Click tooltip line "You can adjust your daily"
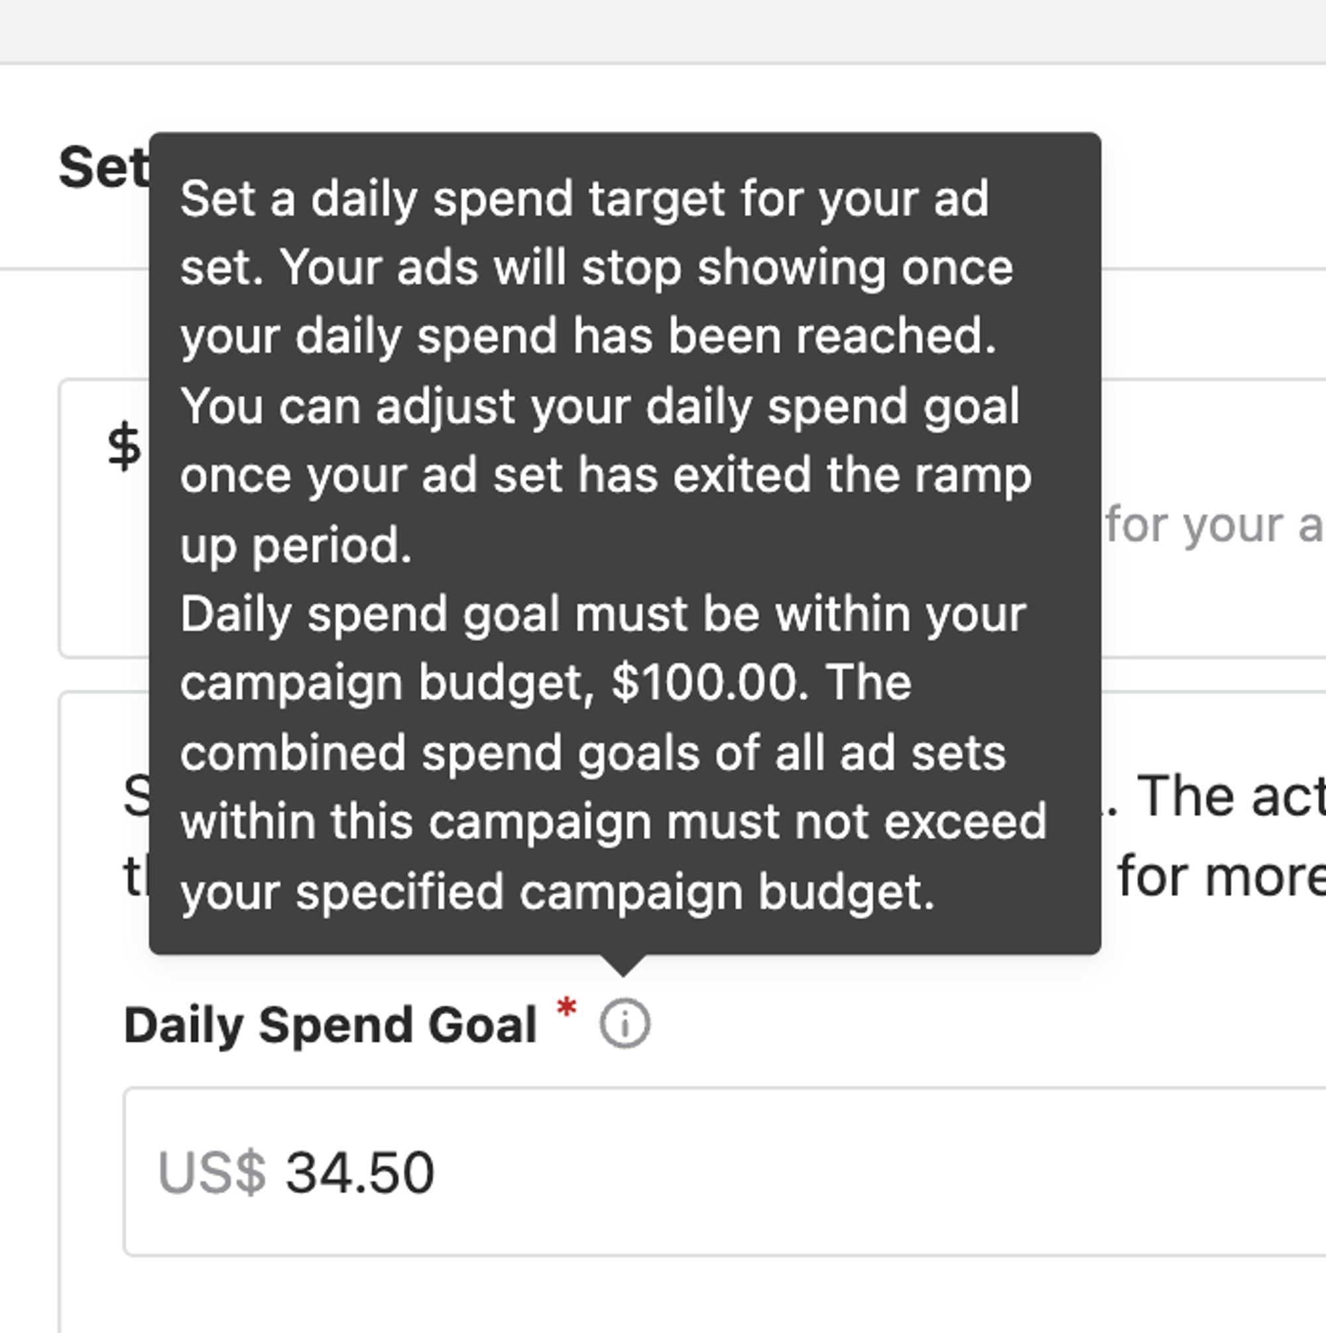The width and height of the screenshot is (1326, 1333). 599,406
